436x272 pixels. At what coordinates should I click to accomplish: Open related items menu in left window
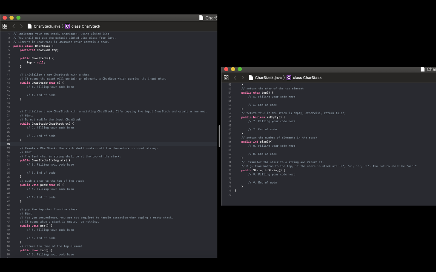pyautogui.click(x=5, y=26)
